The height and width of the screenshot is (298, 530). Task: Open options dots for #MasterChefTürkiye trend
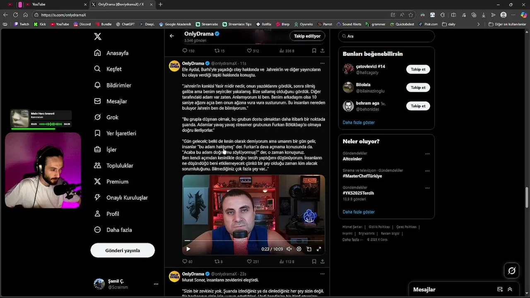click(x=427, y=171)
